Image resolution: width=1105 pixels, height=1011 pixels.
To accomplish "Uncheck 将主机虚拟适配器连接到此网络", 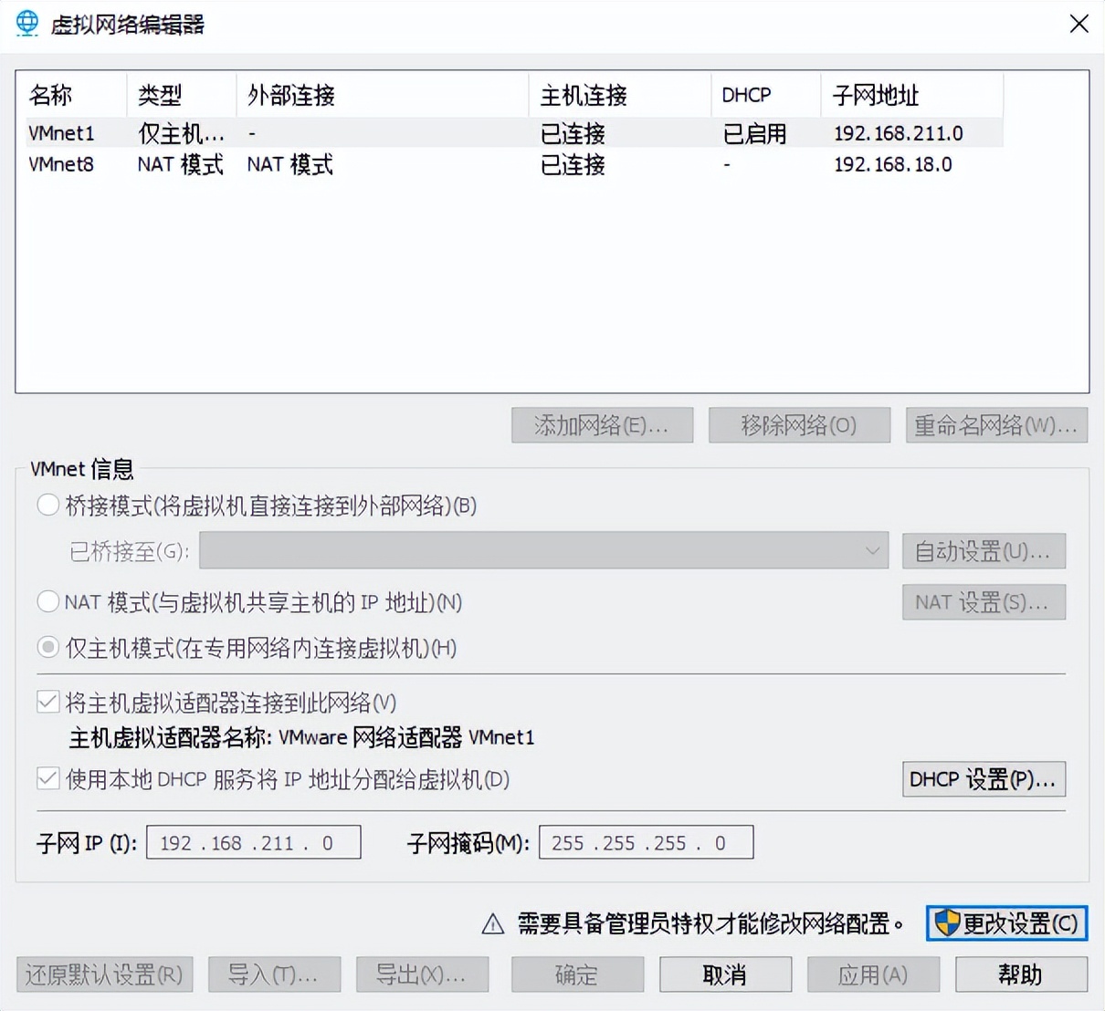I will pos(47,702).
